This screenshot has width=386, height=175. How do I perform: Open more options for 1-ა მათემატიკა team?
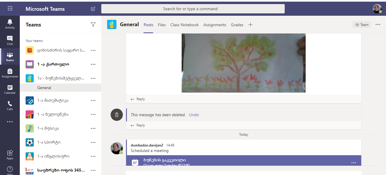pos(93,100)
